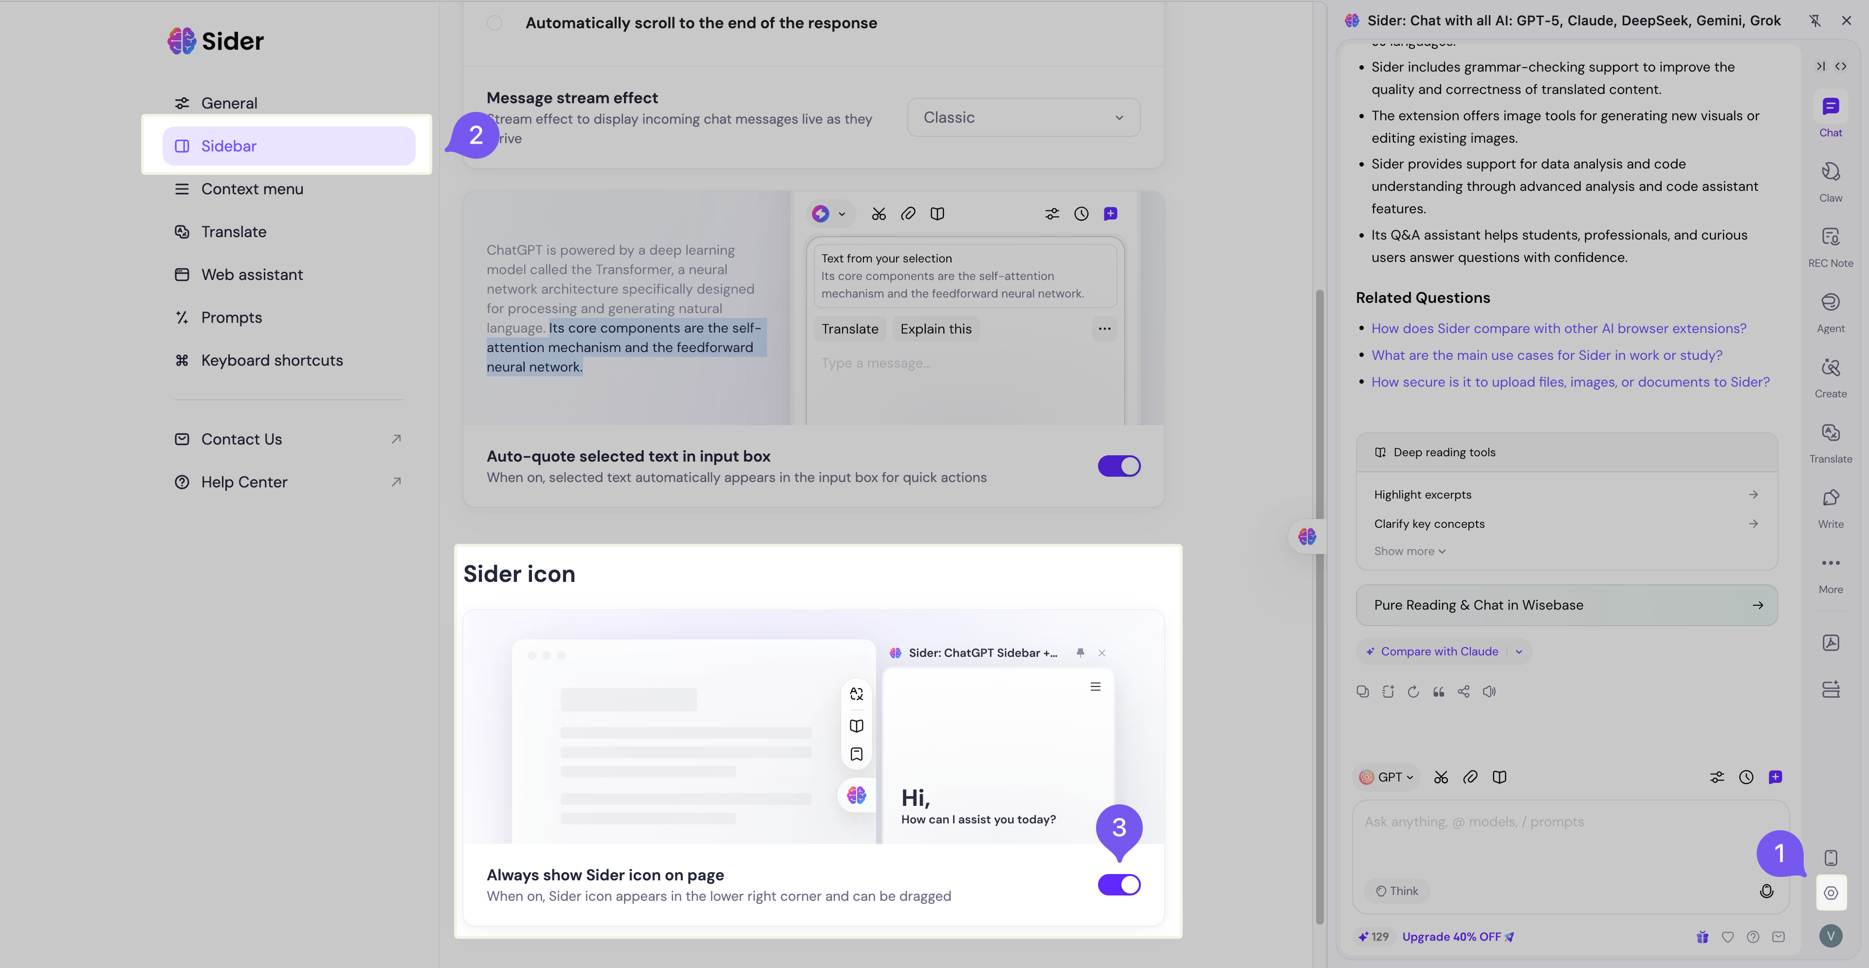Click the settings page vertical scrollbar
This screenshot has height=968, width=1869.
point(1320,607)
